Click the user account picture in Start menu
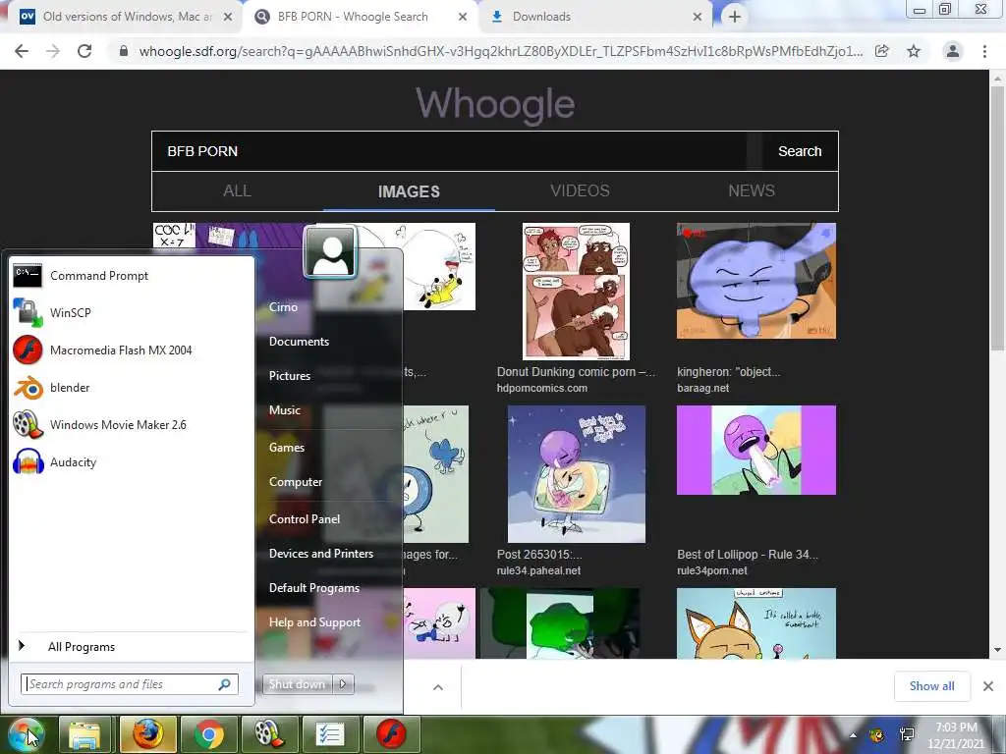1006x754 pixels. pos(330,251)
